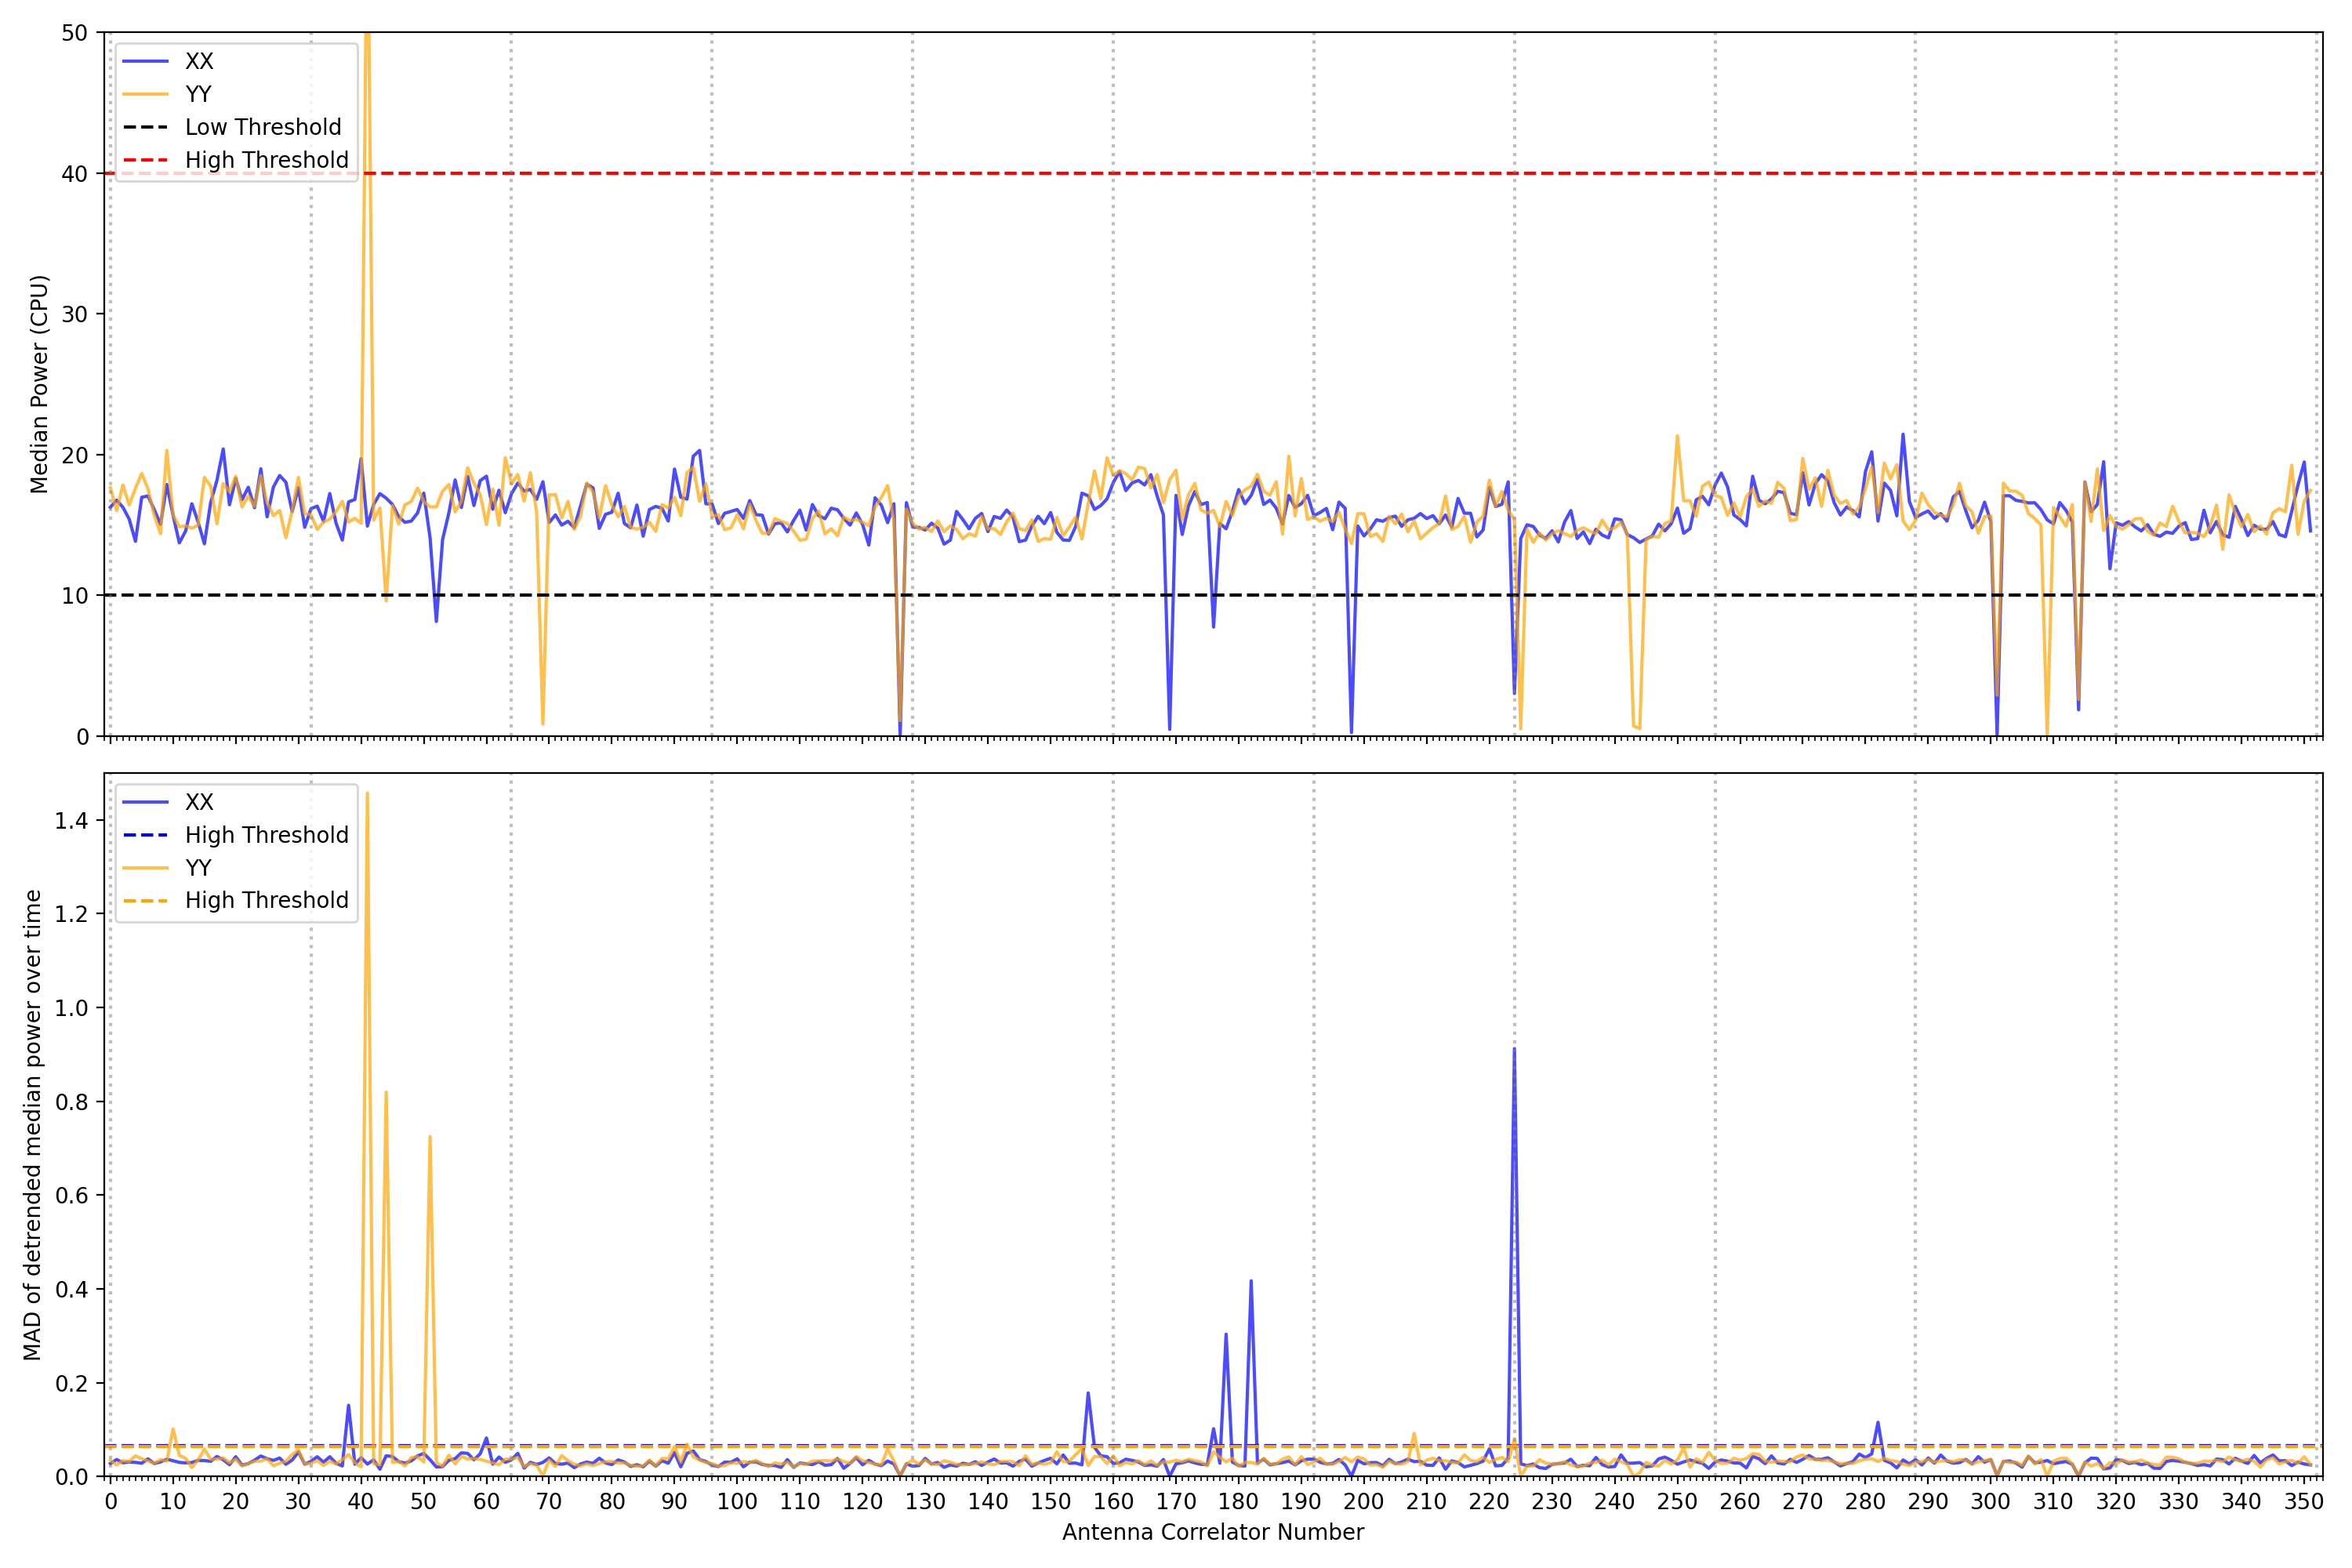Click the y-axis tick label 1.4
The height and width of the screenshot is (1568, 2352).
(71, 821)
